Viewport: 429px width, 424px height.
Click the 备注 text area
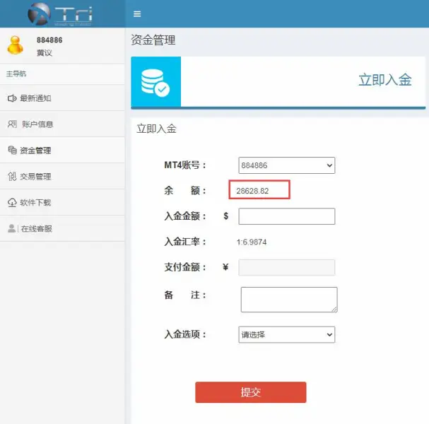tap(289, 299)
